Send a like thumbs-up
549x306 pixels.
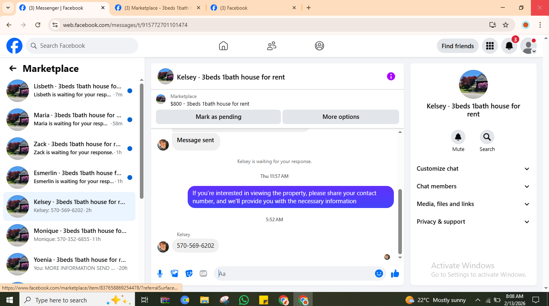[395, 273]
